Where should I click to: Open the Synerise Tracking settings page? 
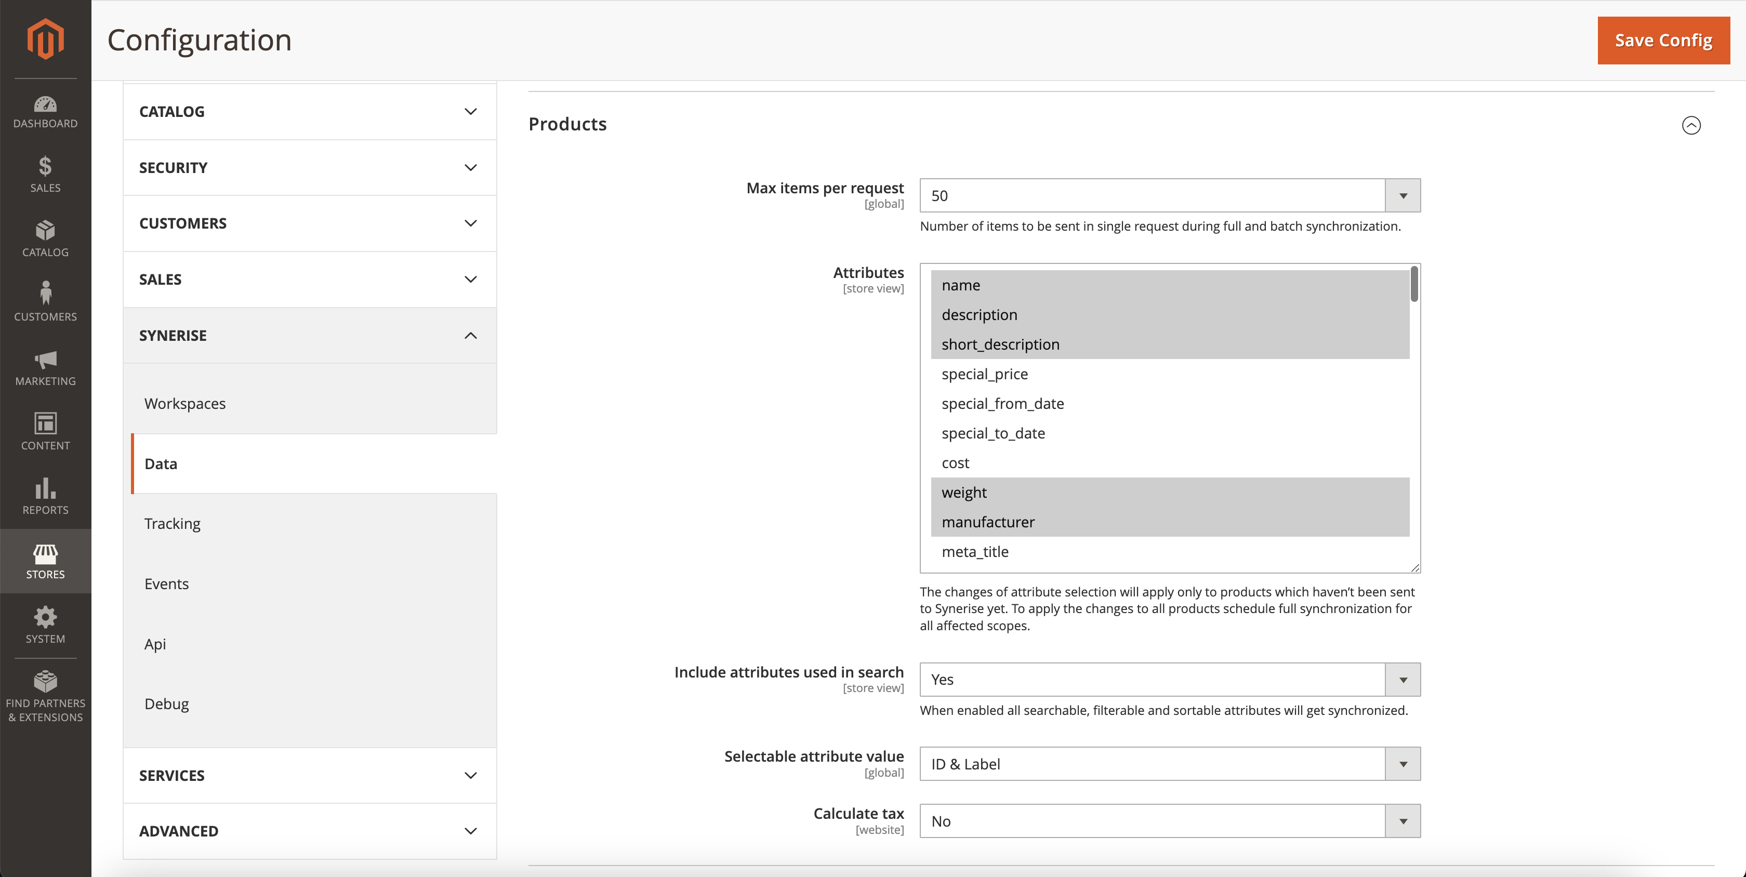172,523
